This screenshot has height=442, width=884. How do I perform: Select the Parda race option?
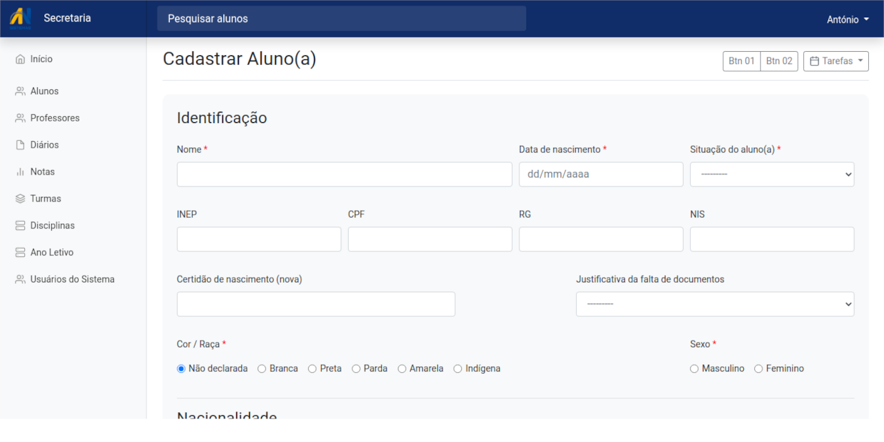(x=356, y=368)
